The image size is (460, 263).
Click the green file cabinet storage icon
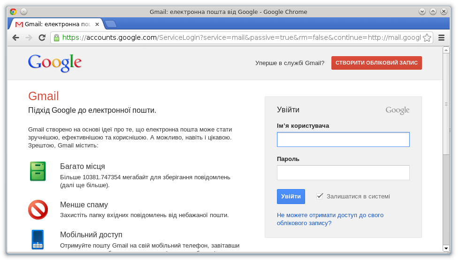coord(38,171)
